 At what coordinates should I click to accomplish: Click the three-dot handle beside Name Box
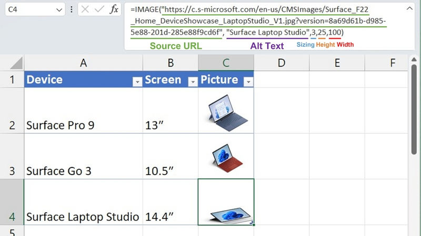point(72,9)
